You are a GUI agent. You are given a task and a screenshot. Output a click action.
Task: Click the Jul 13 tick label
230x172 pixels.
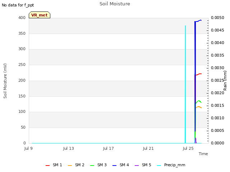[x=69, y=148]
